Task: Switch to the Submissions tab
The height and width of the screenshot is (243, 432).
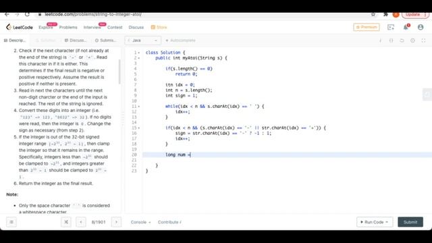Action: coord(105,40)
